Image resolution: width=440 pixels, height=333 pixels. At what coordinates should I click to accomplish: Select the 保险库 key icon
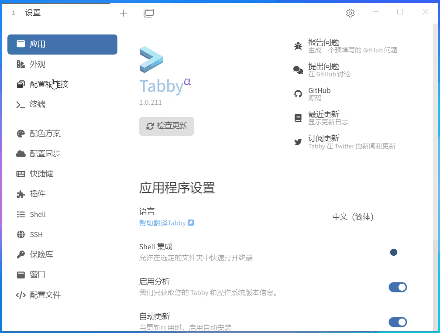(21, 254)
